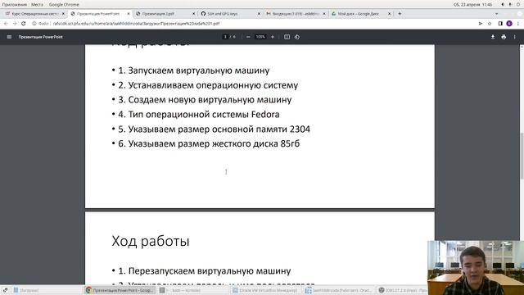Viewport: 524px width, 295px height.
Task: Rotate the PDF counterclockwise
Action: (297, 37)
